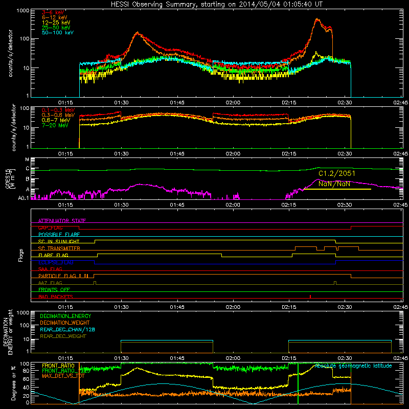Click the 'Flags' y-axis label

(20, 255)
